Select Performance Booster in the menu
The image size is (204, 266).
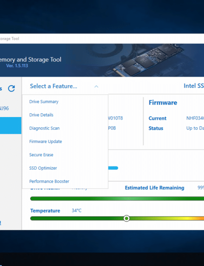coord(49,181)
